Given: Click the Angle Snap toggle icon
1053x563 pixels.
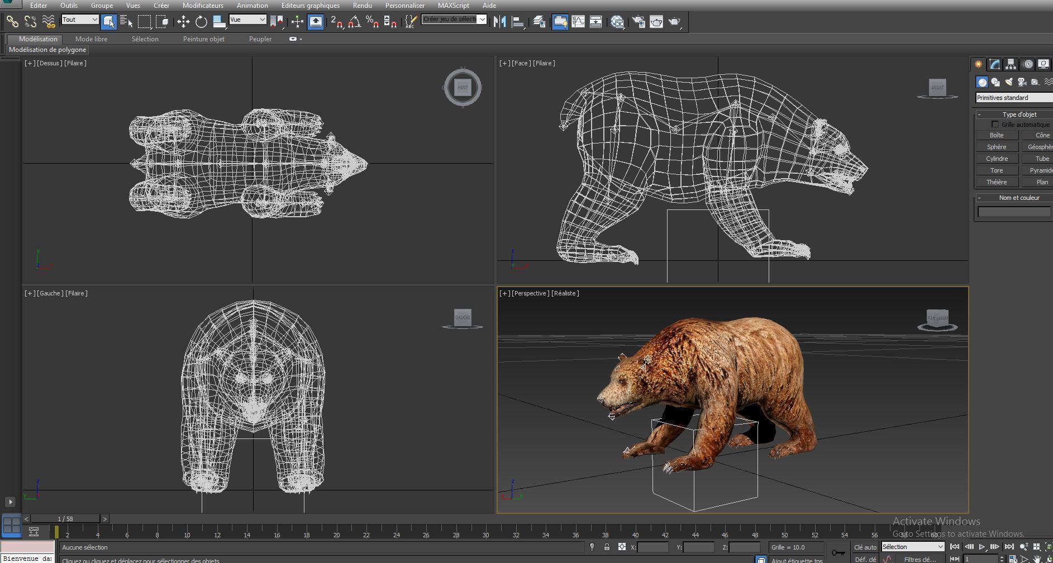Looking at the screenshot, I should click(354, 22).
